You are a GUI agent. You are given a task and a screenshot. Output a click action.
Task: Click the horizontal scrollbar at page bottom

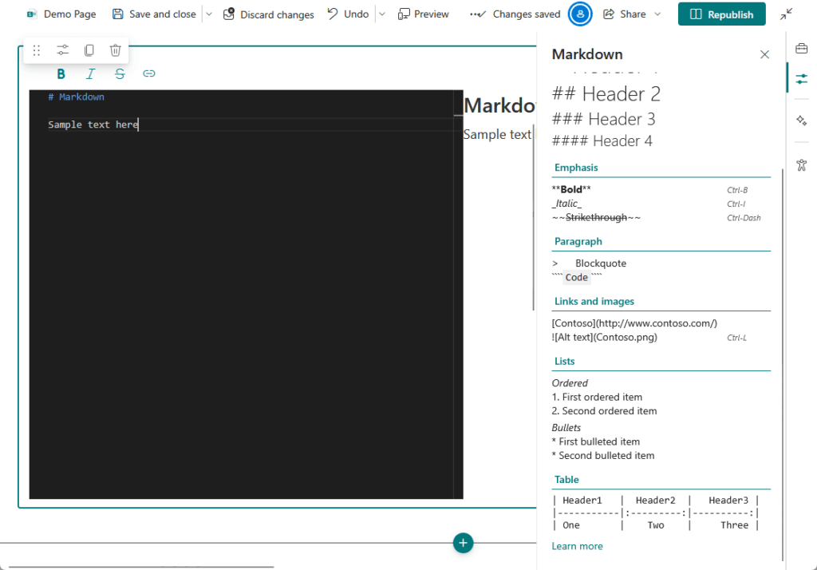[x=141, y=566]
